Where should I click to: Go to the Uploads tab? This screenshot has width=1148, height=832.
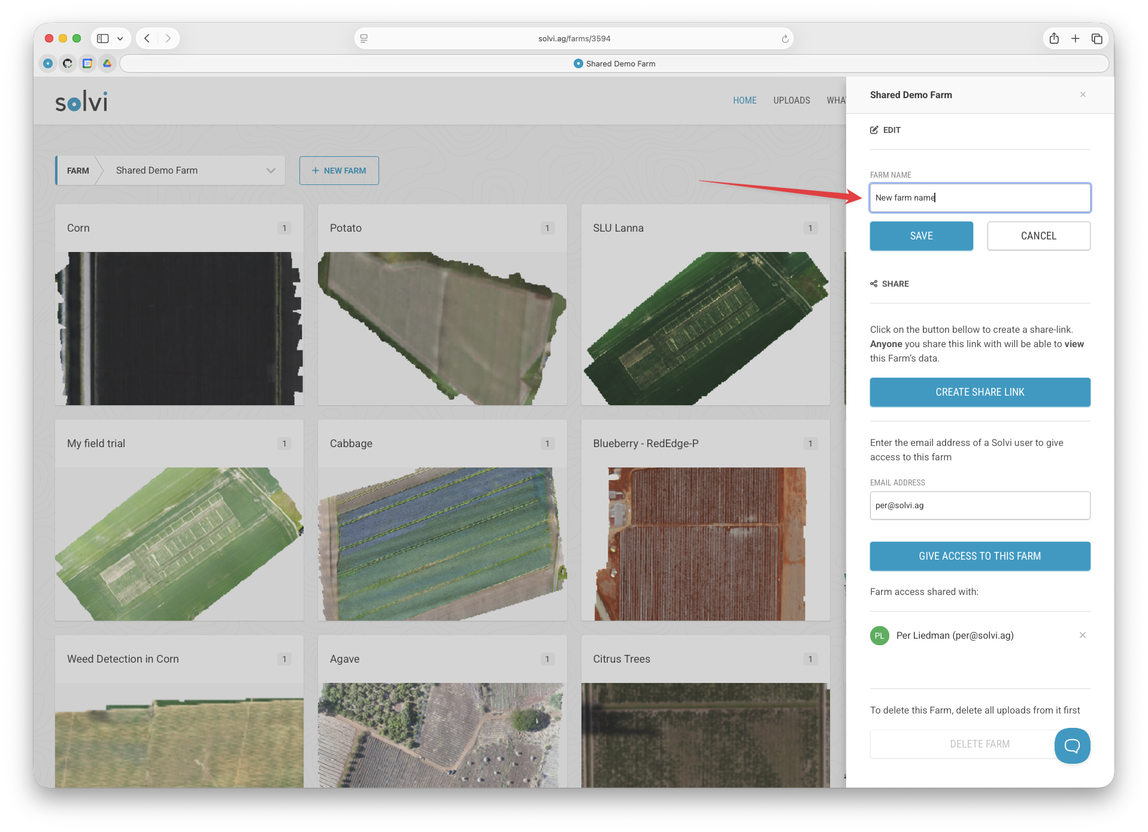(x=791, y=101)
